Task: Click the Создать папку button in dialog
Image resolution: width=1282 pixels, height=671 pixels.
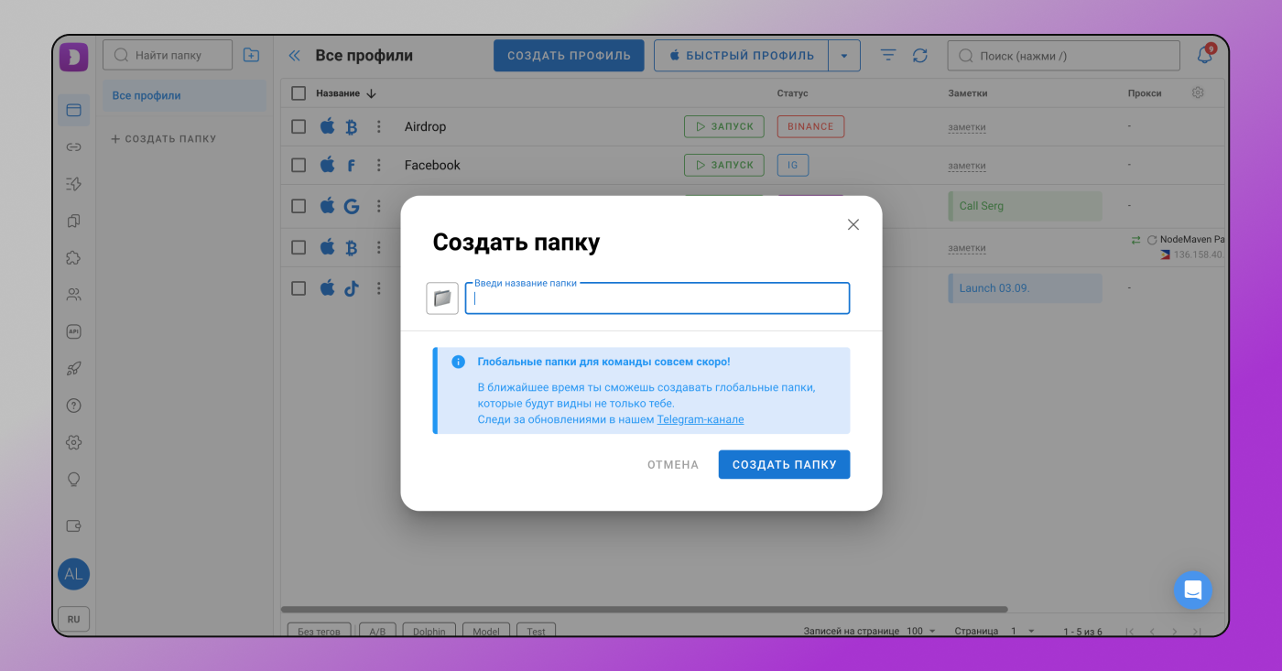Action: point(784,464)
